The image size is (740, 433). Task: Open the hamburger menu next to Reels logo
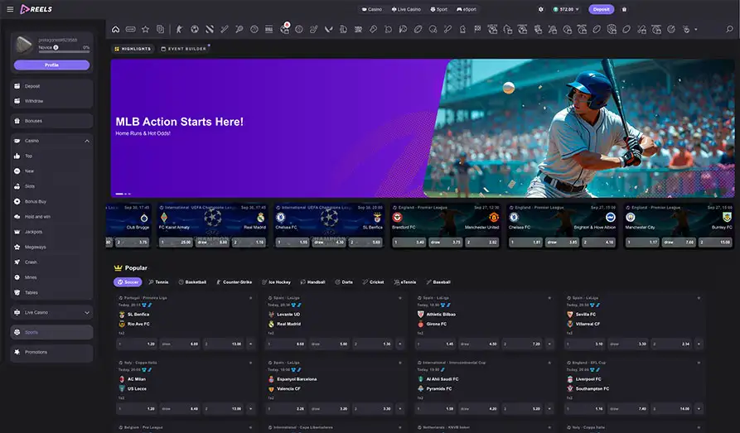(x=10, y=9)
